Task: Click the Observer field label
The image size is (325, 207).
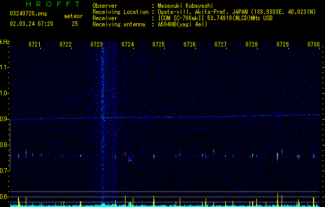Action: 105,6
